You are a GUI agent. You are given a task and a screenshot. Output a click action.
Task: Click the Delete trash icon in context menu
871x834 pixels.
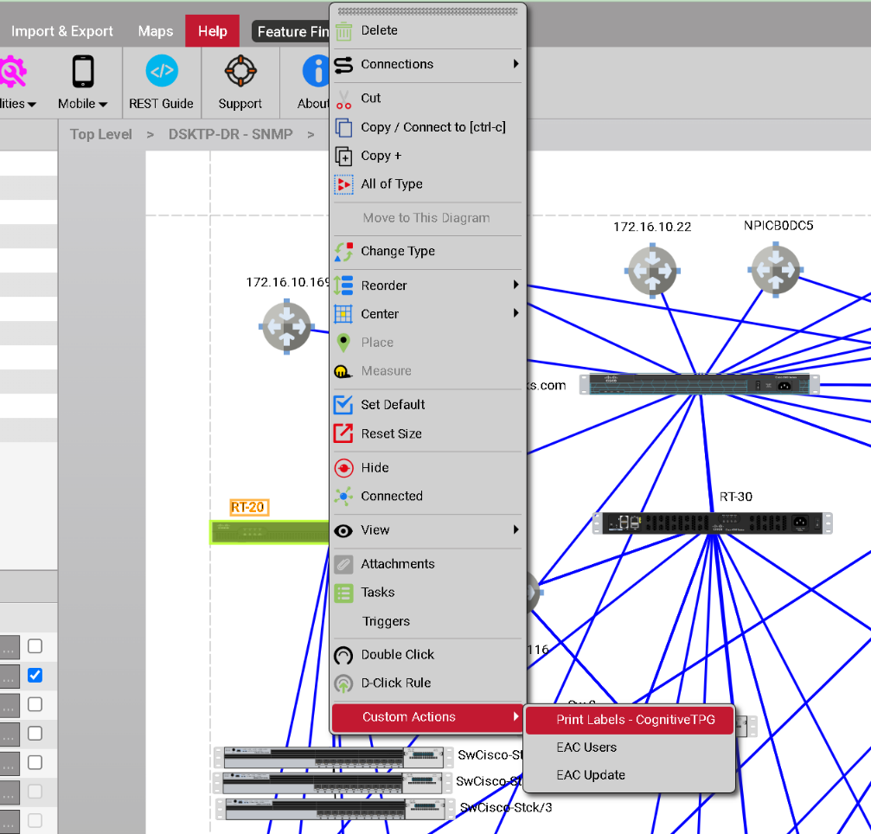344,31
